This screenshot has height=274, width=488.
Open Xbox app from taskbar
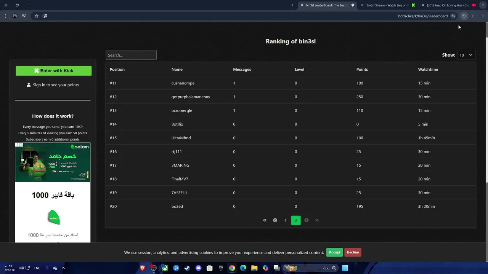point(165,268)
